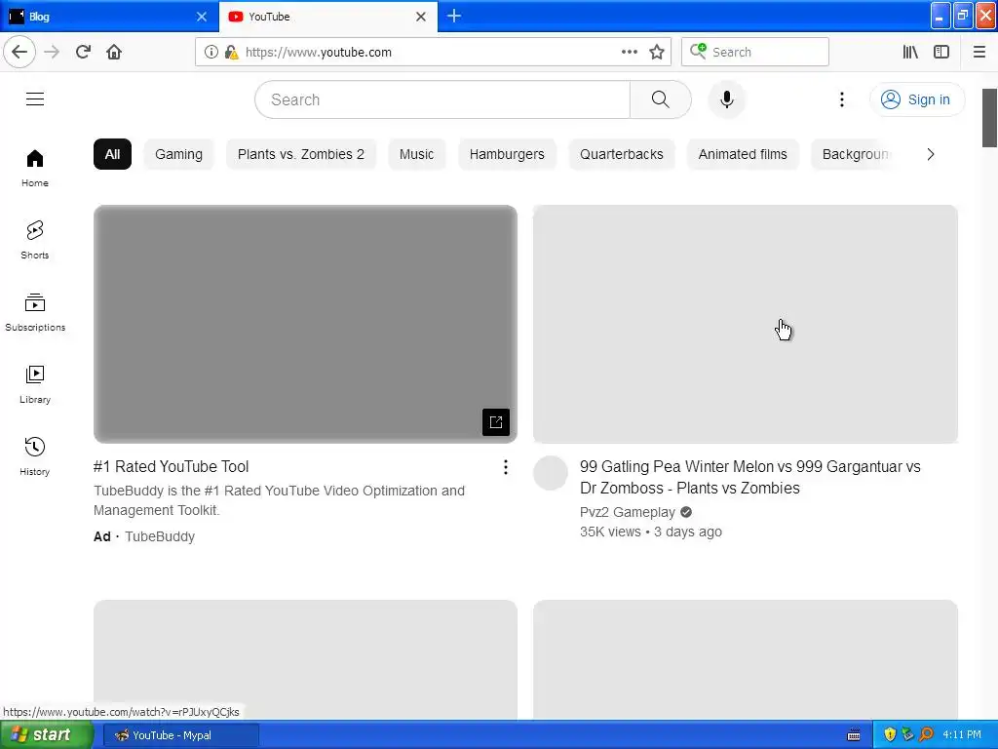Open browser hamburger application menu
This screenshot has width=998, height=749.
[x=979, y=53]
